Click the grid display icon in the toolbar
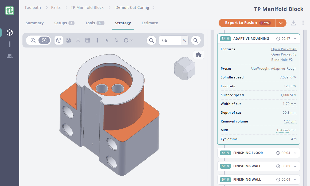310x186 pixels. [88, 40]
